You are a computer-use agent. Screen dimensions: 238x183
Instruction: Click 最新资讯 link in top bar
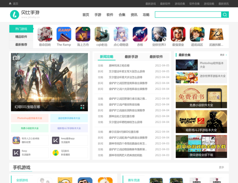click(x=224, y=4)
